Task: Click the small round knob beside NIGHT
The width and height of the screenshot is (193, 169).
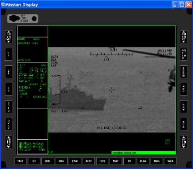Action: pos(34,19)
